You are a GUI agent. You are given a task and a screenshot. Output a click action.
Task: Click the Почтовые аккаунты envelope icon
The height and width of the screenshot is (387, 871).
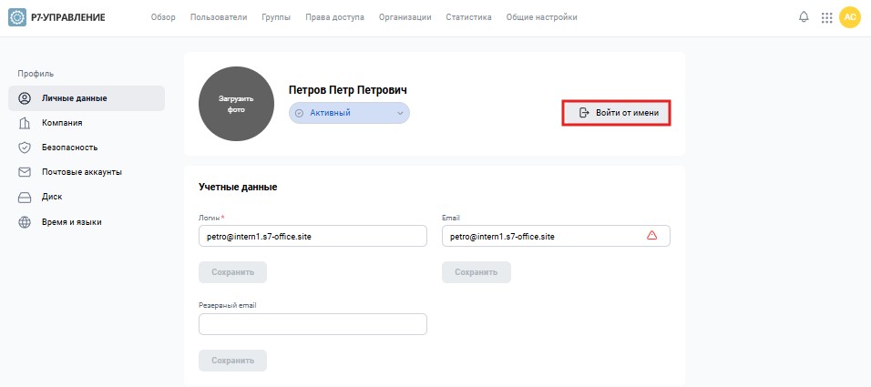click(25, 172)
